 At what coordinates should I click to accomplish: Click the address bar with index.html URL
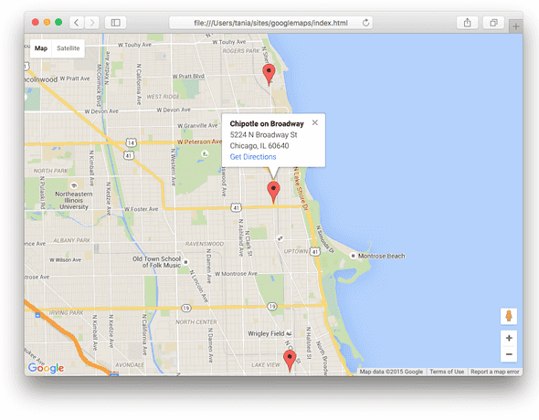pyautogui.click(x=271, y=23)
